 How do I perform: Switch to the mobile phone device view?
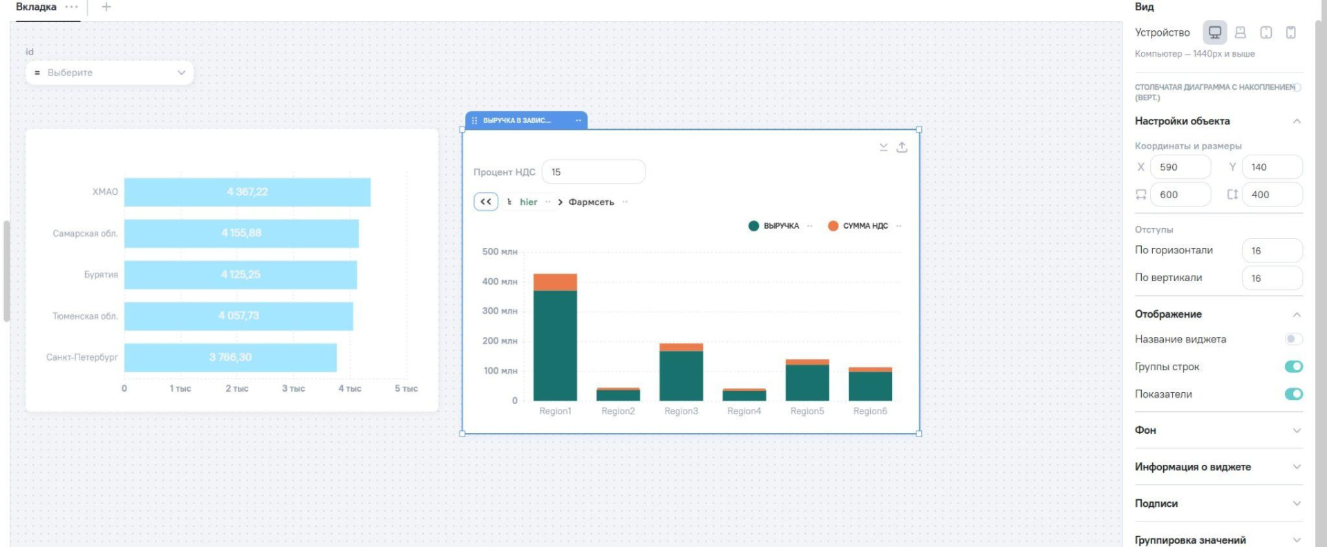pos(1290,32)
